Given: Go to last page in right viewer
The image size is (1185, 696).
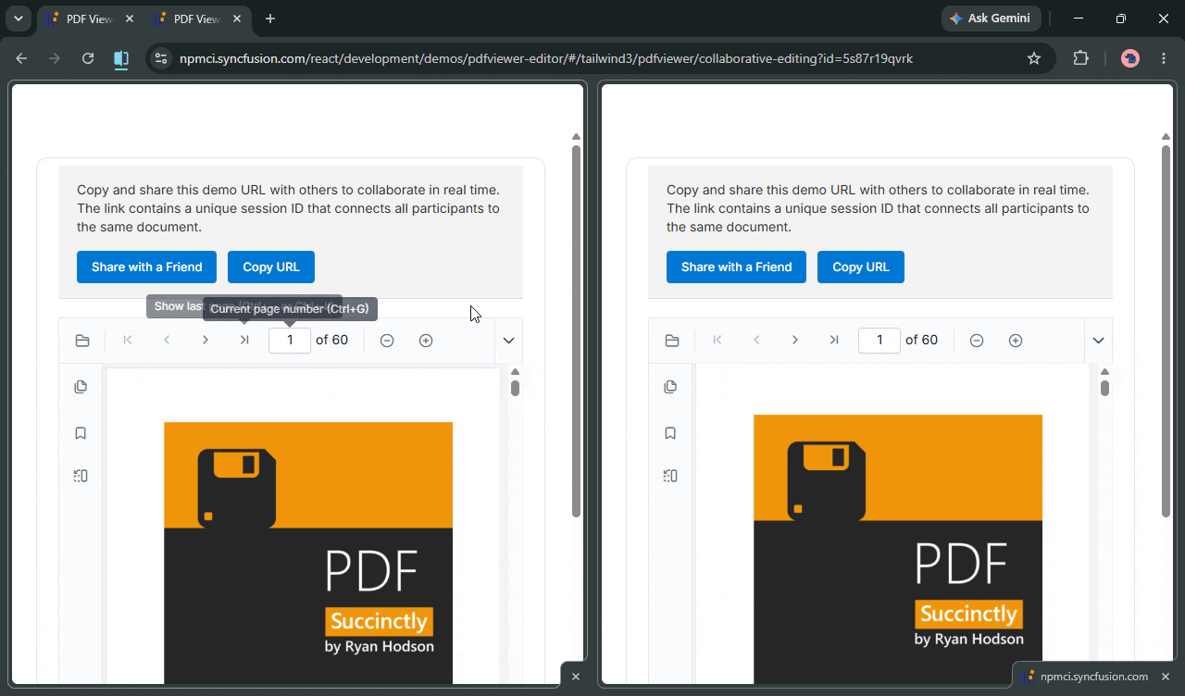Looking at the screenshot, I should [834, 341].
